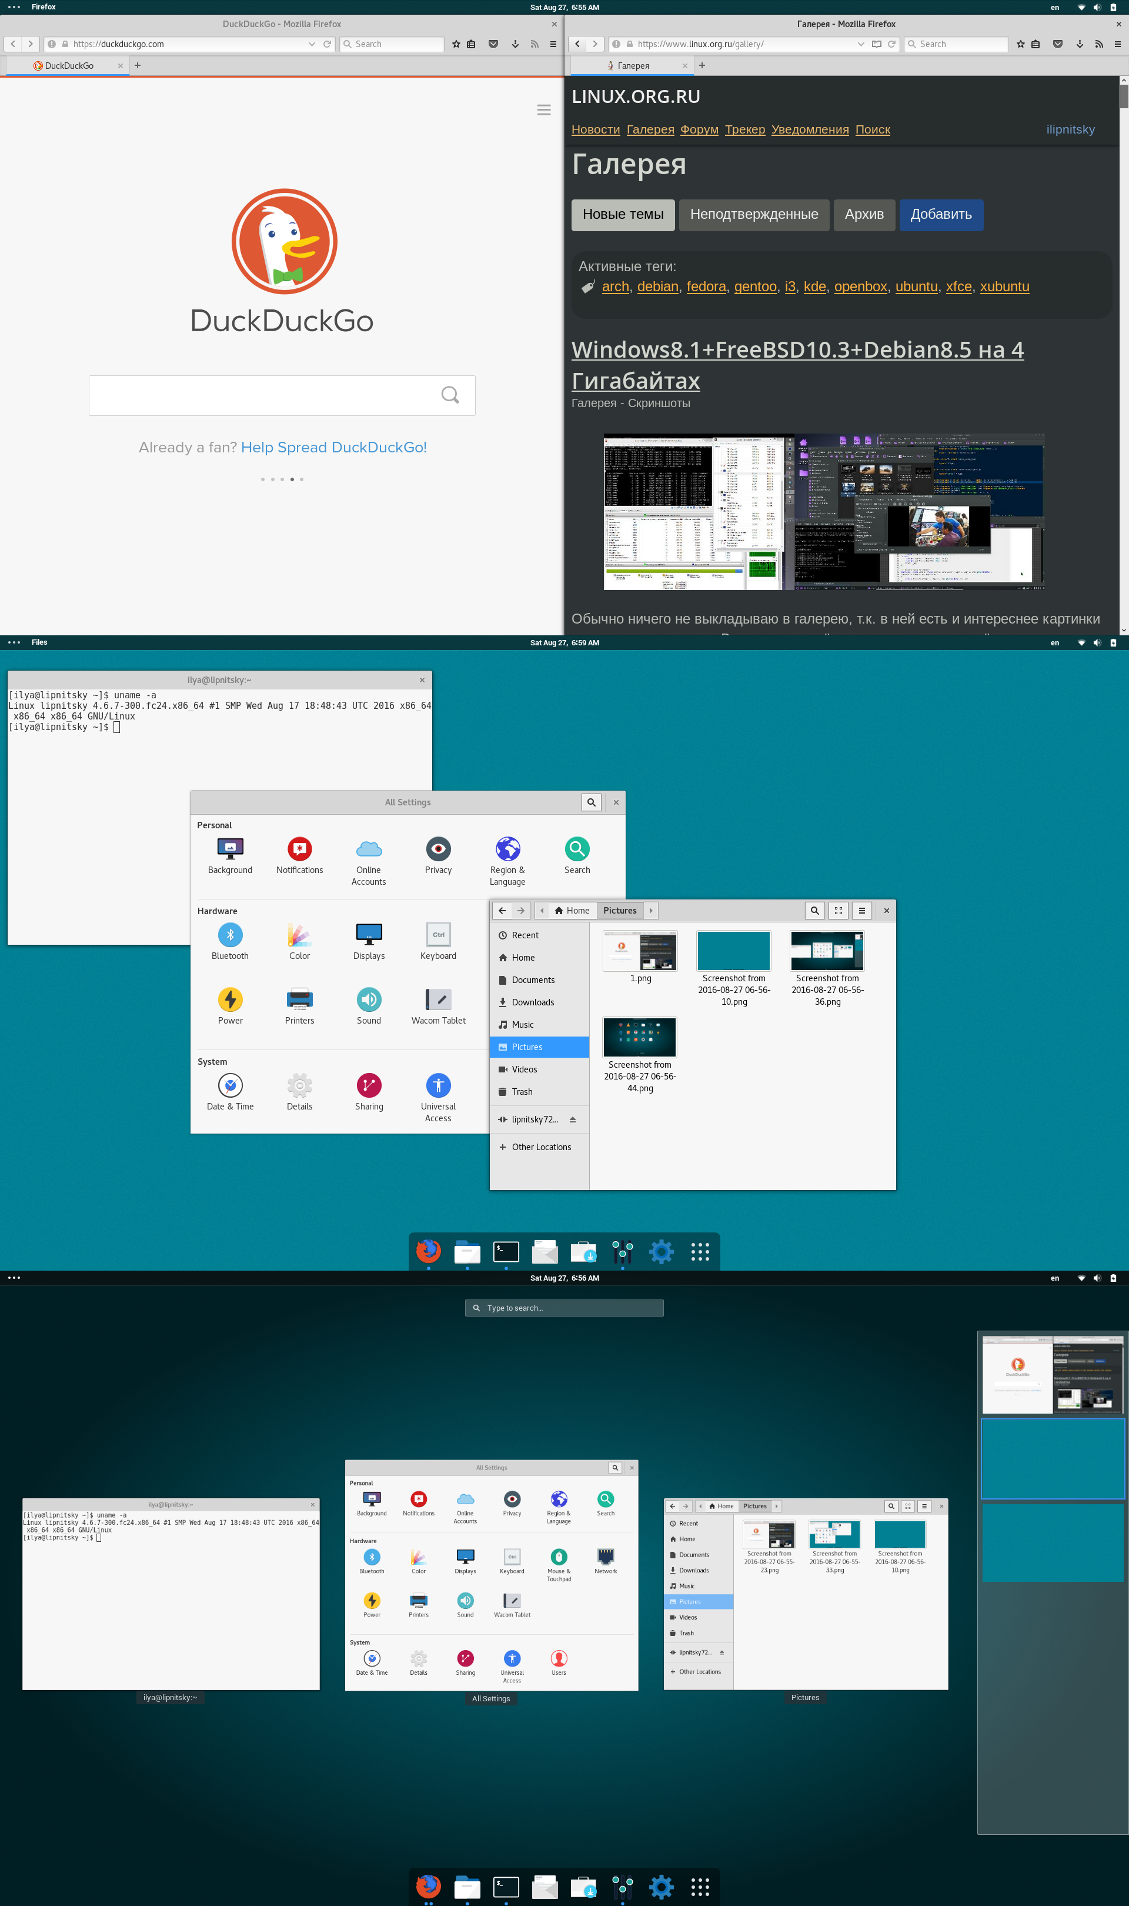Expand URL history dropdown in duckduckgo.com address bar
Viewport: 1129px width, 1906px height.
312,44
